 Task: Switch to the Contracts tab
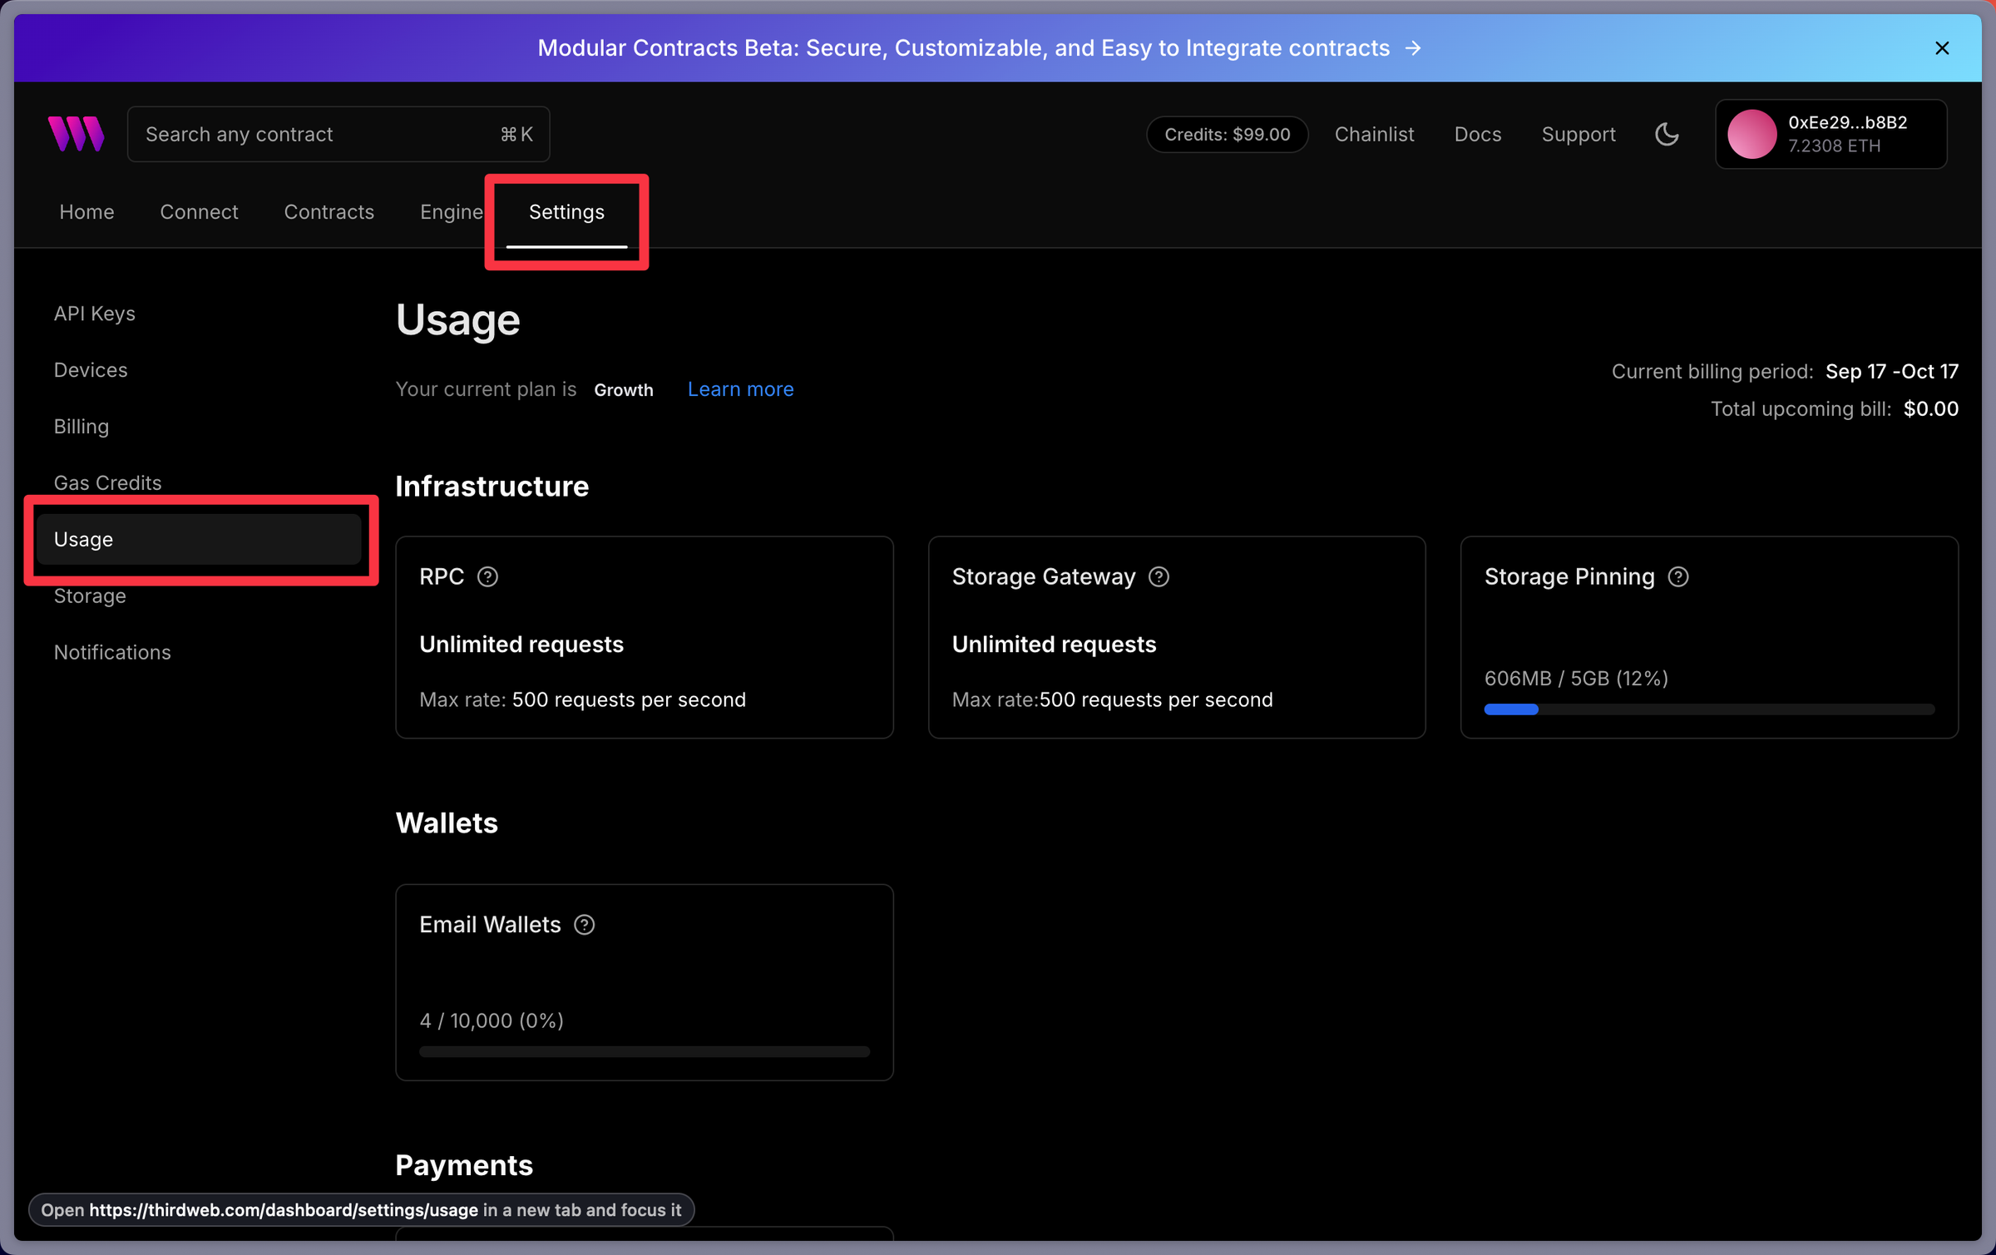(329, 212)
